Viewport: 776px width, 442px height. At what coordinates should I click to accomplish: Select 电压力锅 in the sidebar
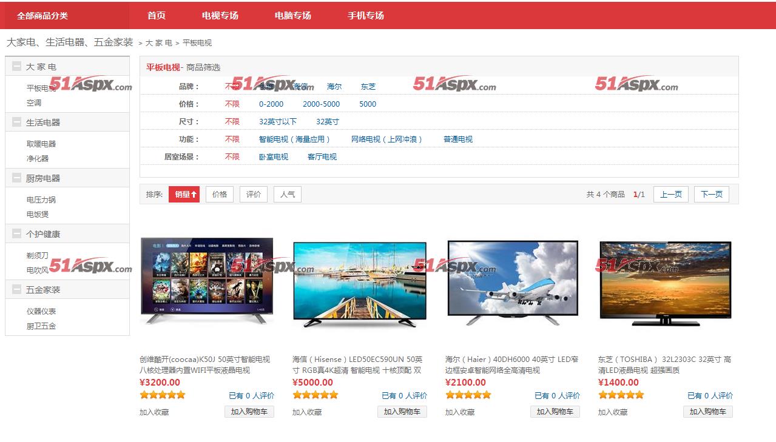pos(41,200)
